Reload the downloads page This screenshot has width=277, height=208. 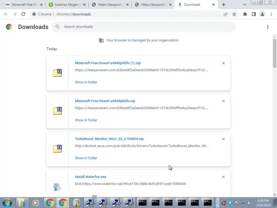point(23,14)
